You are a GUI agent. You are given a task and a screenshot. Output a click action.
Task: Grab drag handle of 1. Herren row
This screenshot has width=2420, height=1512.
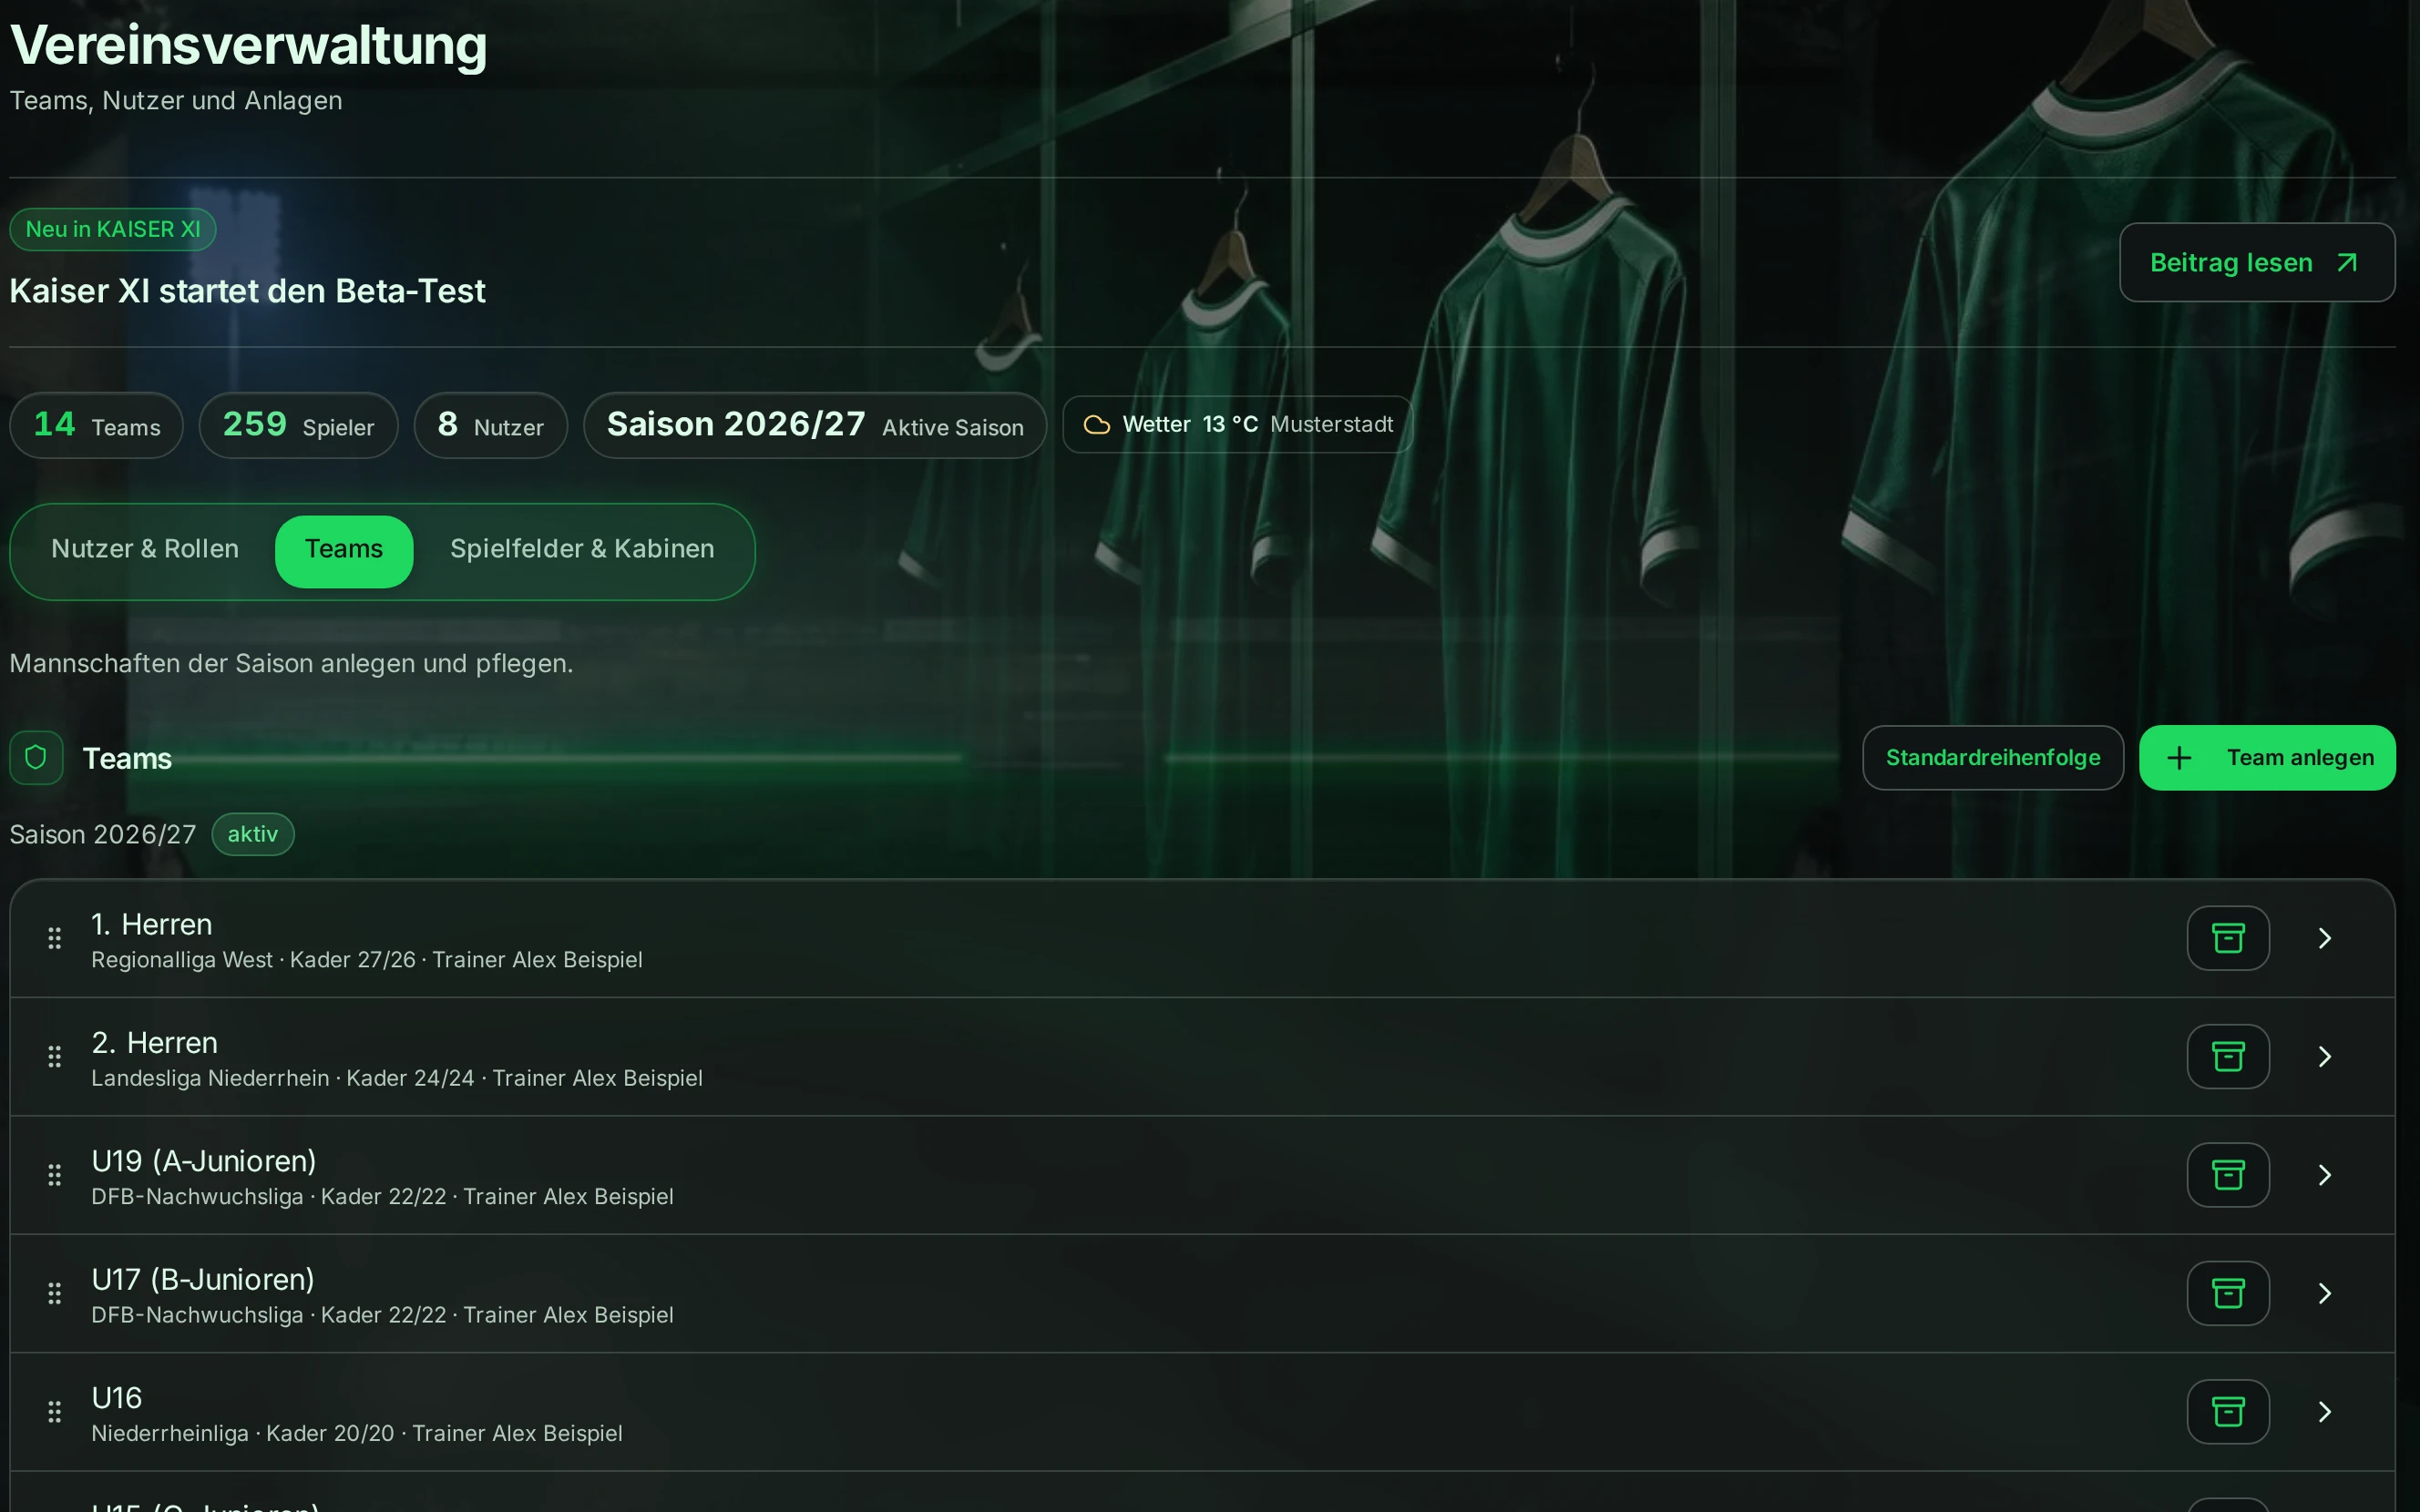tap(55, 938)
